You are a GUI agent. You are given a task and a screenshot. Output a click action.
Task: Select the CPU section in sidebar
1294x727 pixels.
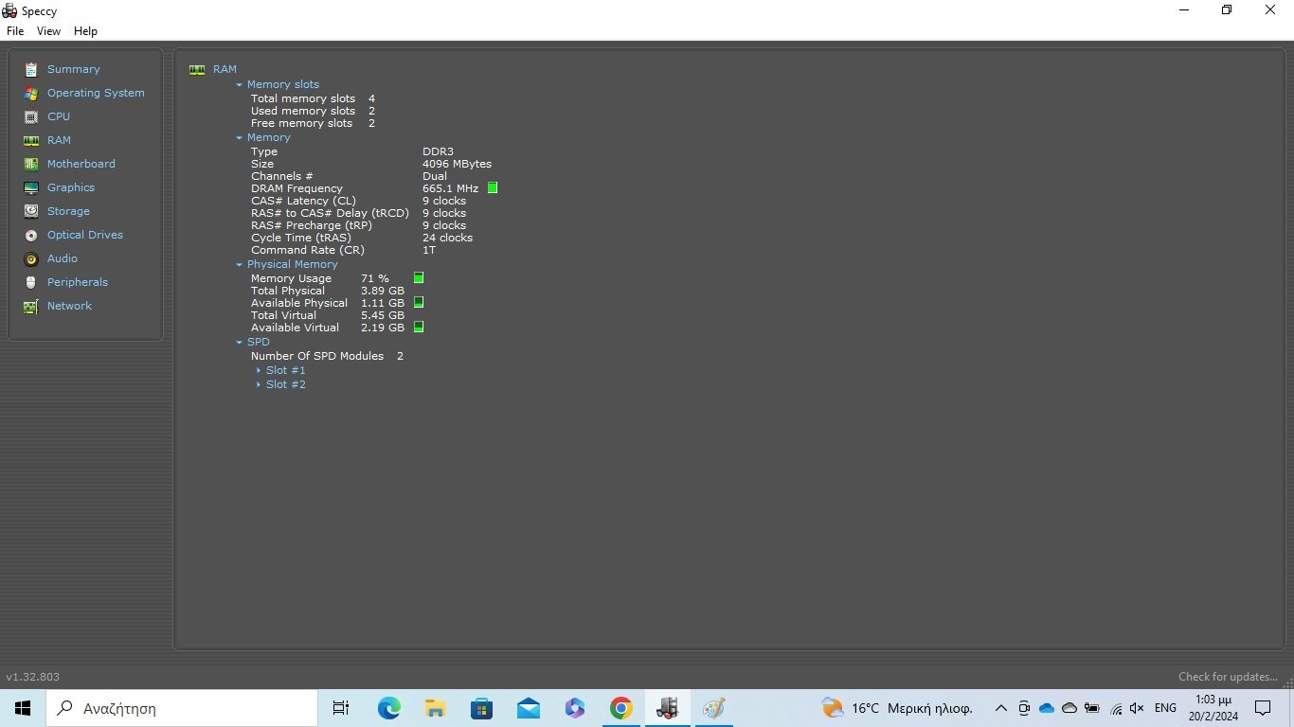[x=59, y=116]
